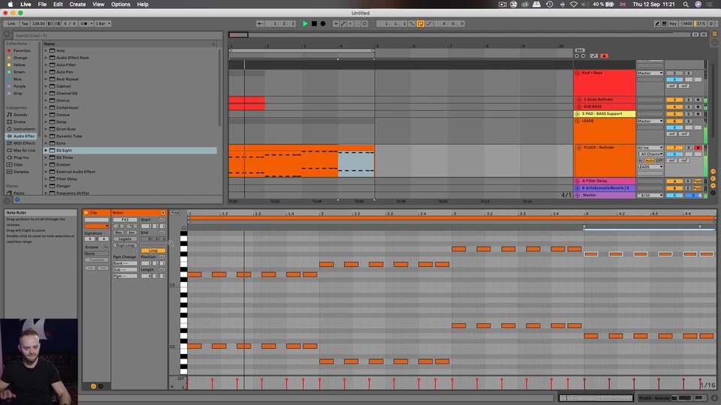This screenshot has height=405, width=721.
Task: Expand the Compressor device folder
Action: [46, 107]
